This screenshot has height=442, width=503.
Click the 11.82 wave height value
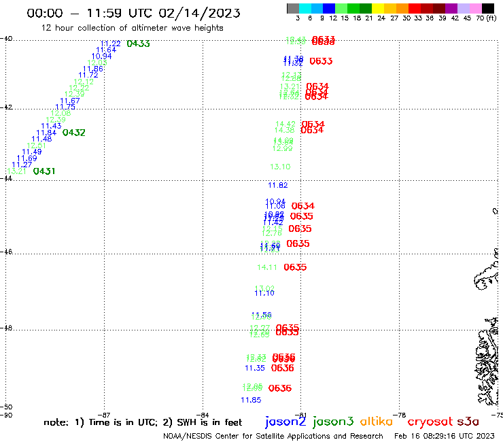(x=278, y=185)
